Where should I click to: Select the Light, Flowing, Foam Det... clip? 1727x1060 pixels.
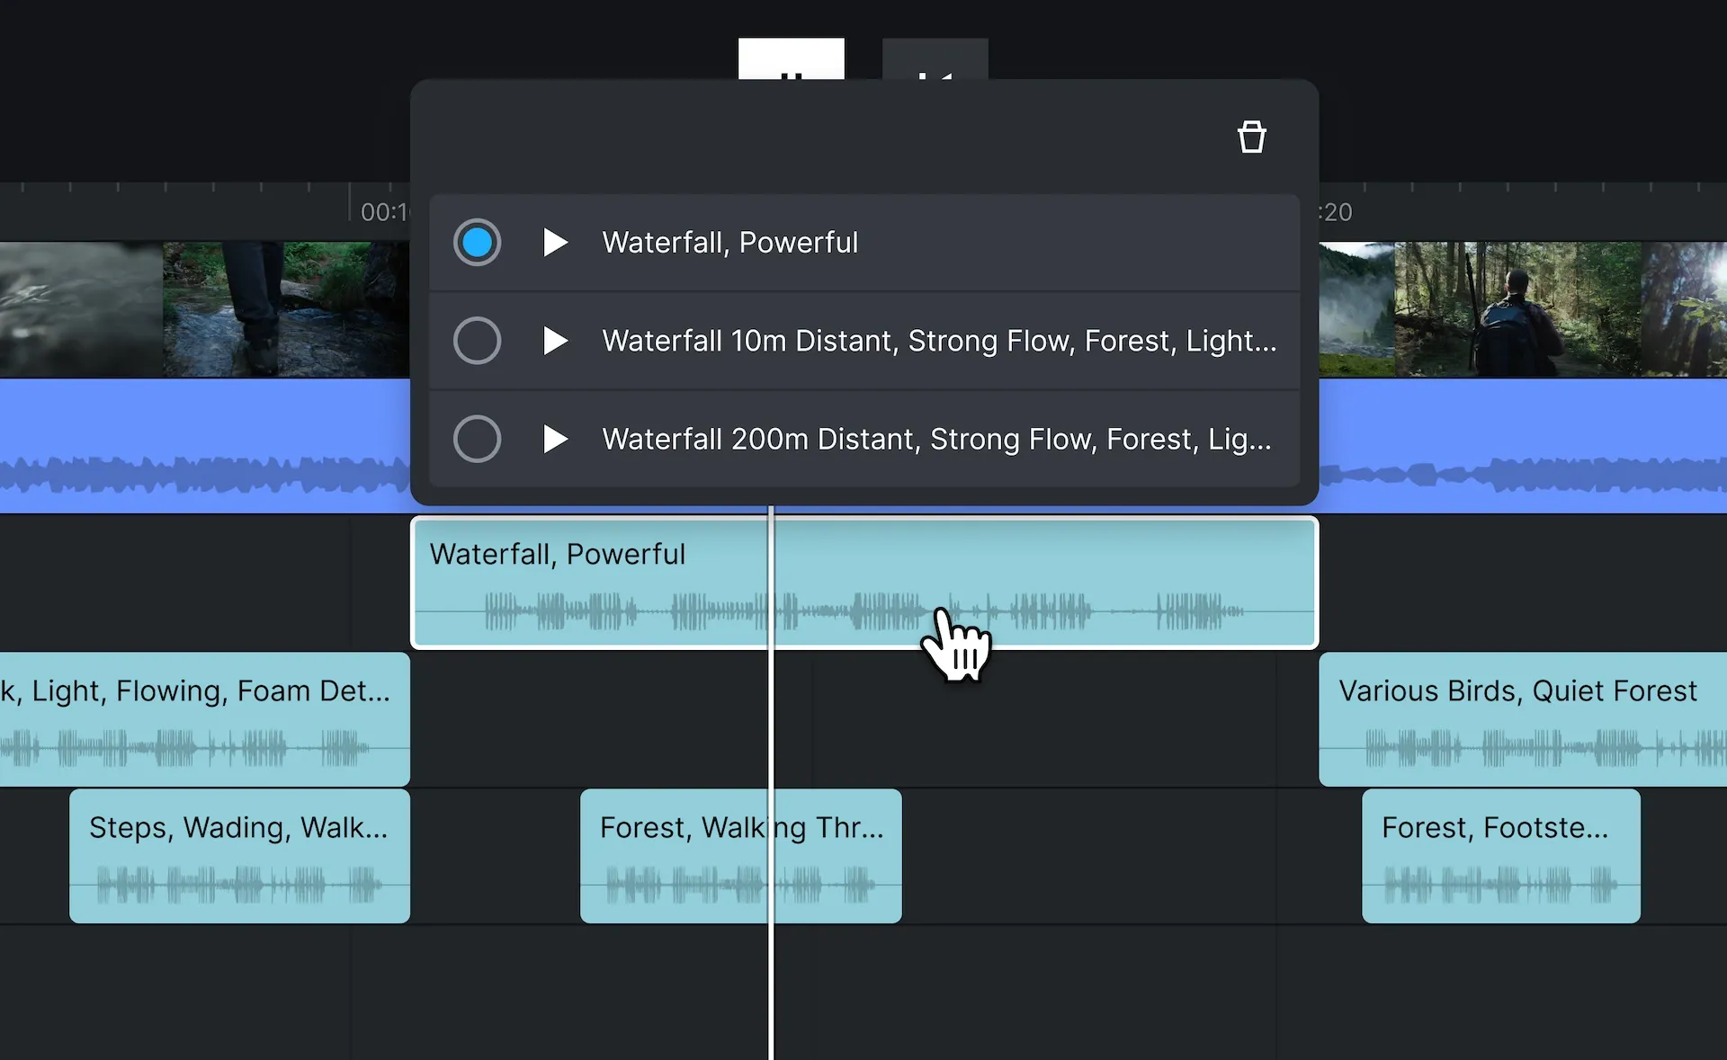(203, 719)
